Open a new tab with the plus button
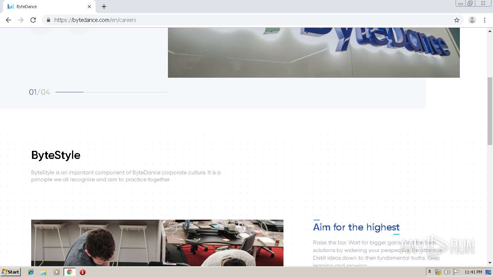The width and height of the screenshot is (493, 277). coord(104,7)
